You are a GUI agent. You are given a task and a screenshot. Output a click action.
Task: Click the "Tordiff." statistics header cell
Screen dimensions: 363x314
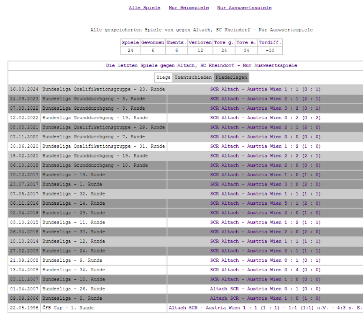[x=270, y=43]
